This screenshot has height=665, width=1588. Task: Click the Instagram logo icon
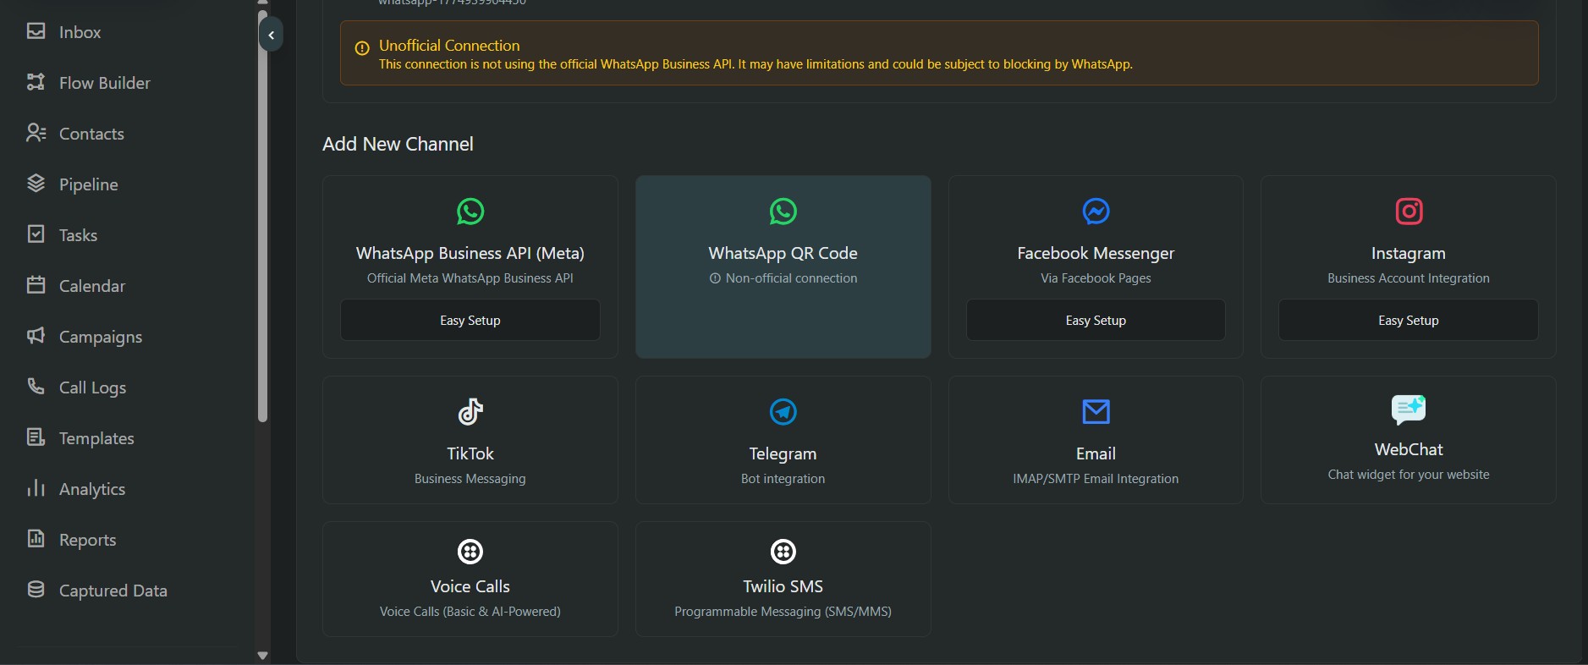click(1409, 212)
